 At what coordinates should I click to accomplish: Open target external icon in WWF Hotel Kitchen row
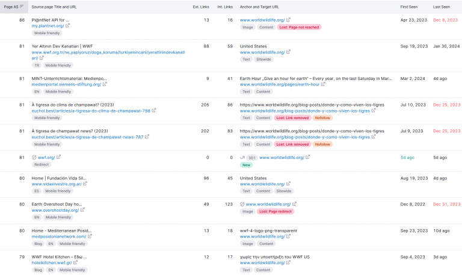(288, 262)
